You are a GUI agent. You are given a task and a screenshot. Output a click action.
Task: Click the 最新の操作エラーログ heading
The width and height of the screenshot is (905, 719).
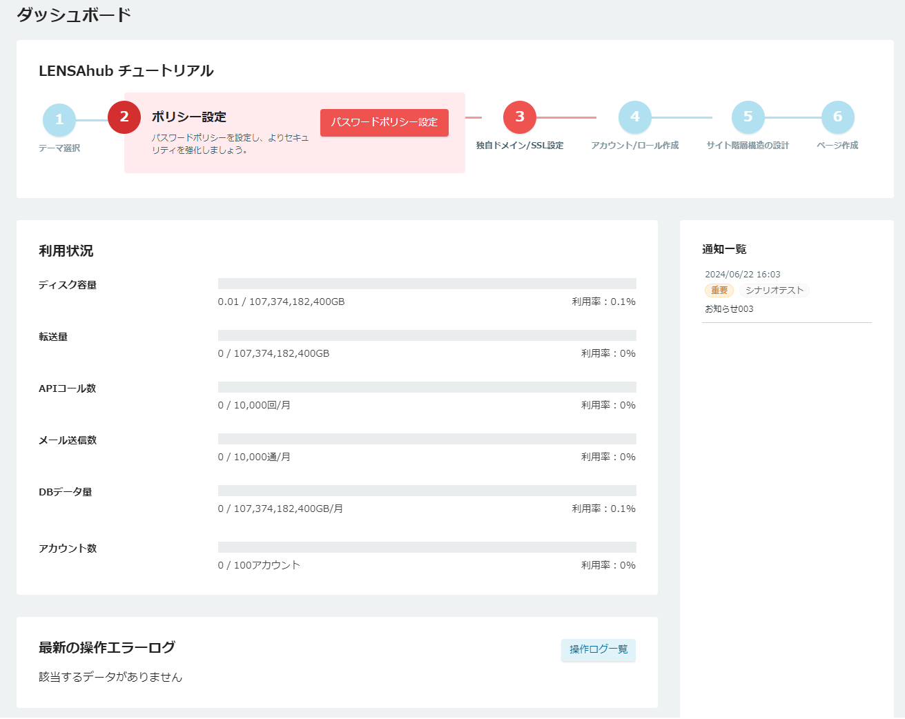click(x=107, y=648)
